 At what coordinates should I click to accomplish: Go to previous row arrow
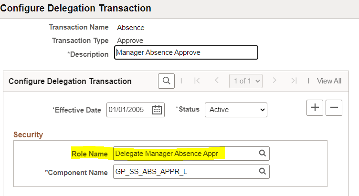(x=216, y=81)
